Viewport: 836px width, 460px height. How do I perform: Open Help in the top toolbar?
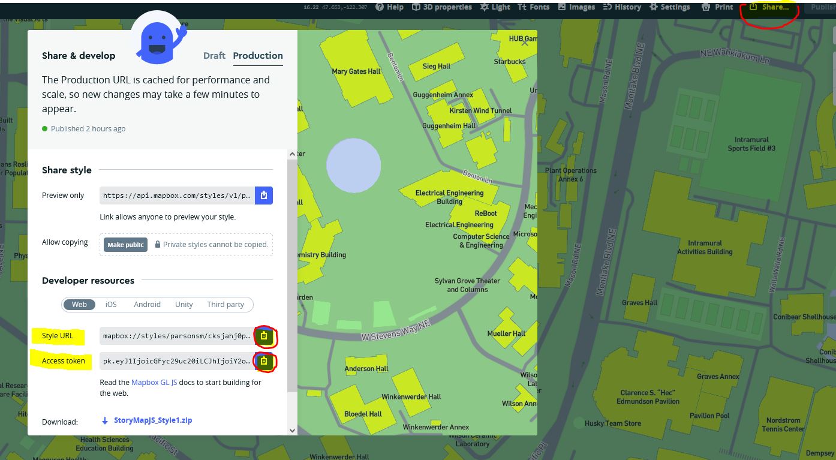pos(389,7)
